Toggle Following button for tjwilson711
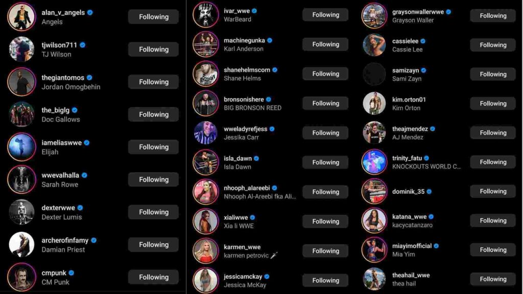 pos(153,50)
